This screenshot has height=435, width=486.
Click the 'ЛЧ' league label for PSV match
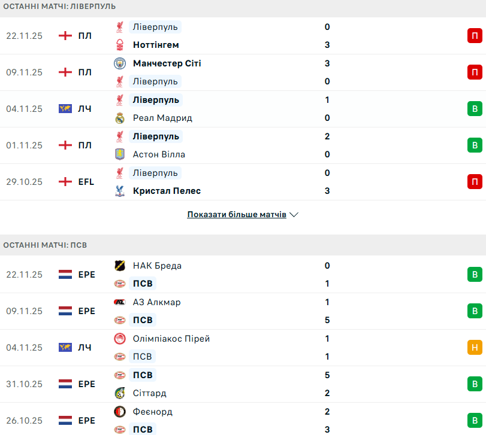[x=84, y=348]
